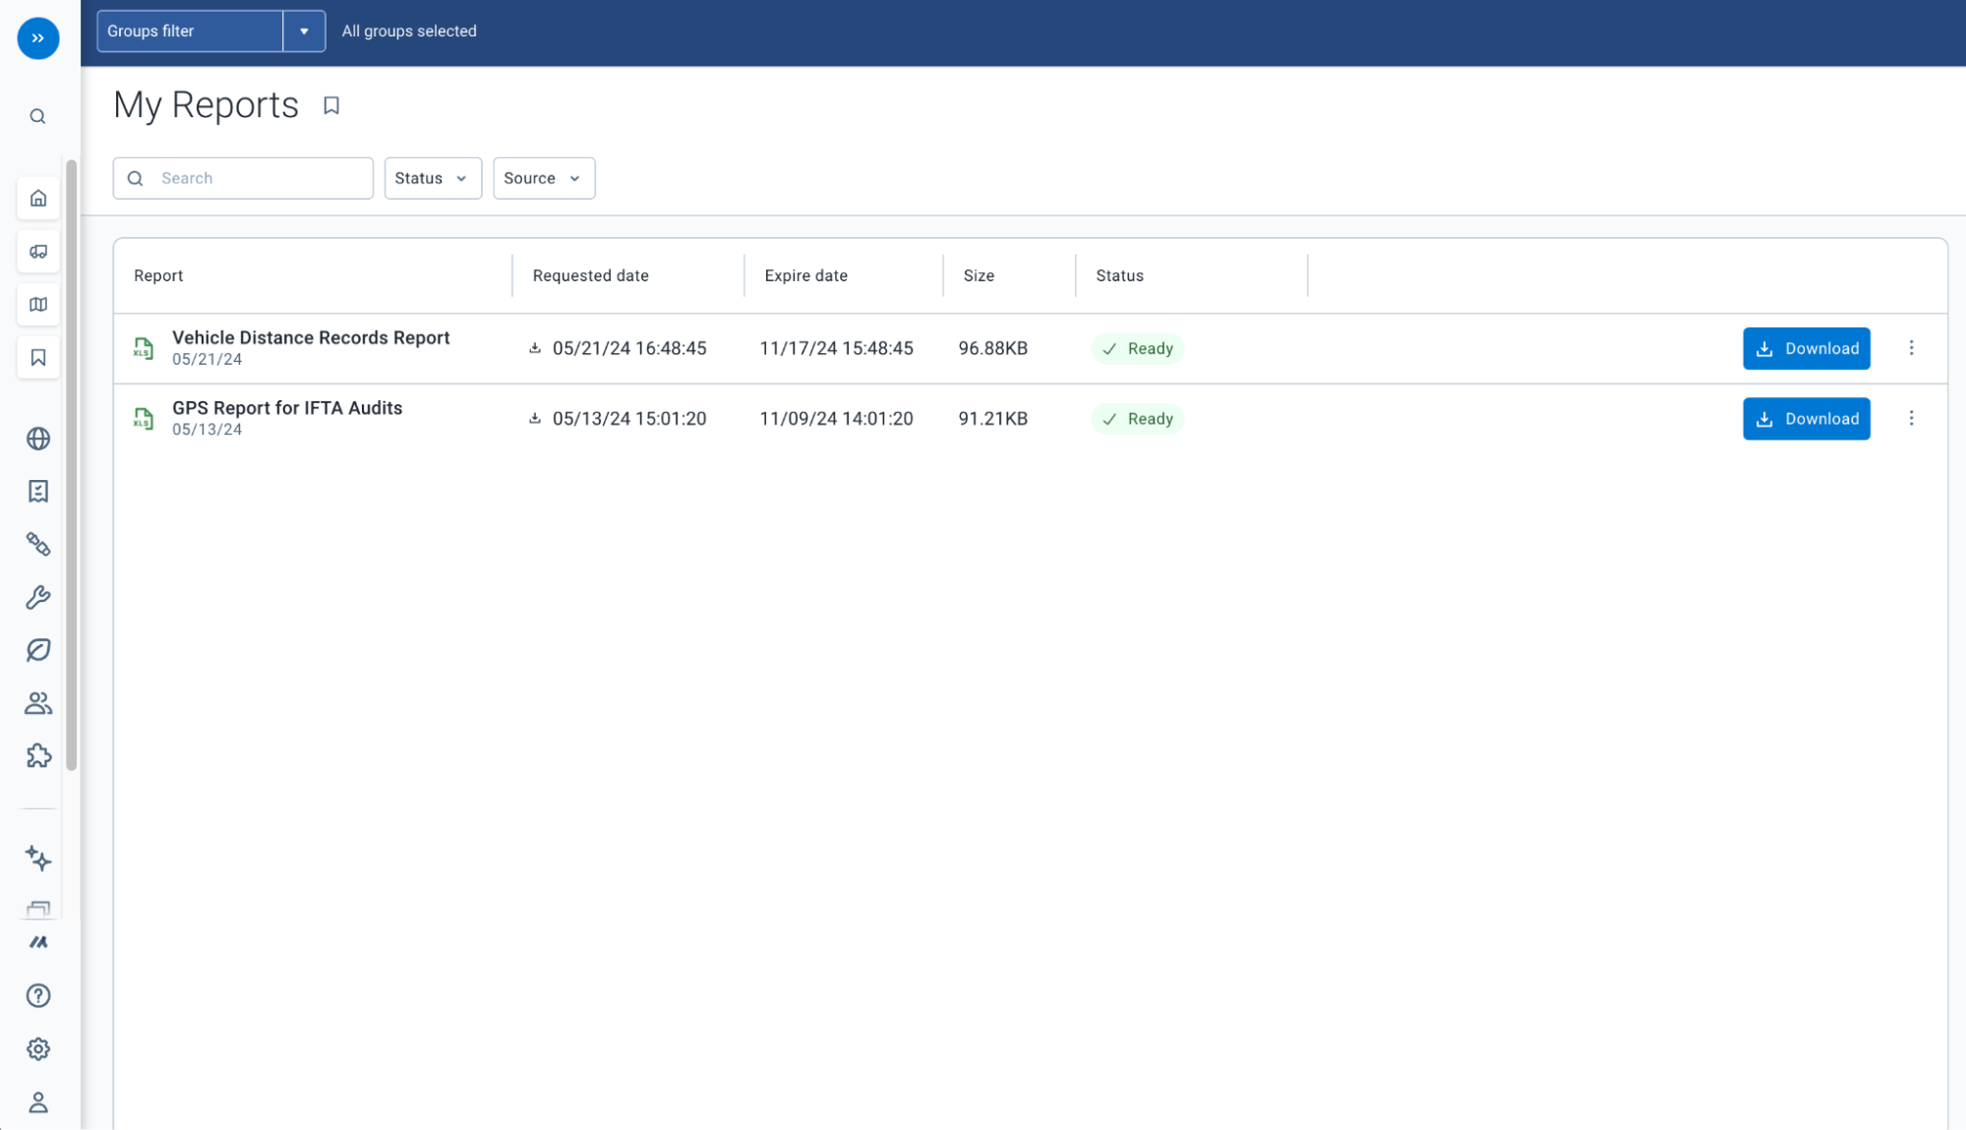Open the Home dashboard icon
This screenshot has height=1130, width=1966.
tap(37, 198)
